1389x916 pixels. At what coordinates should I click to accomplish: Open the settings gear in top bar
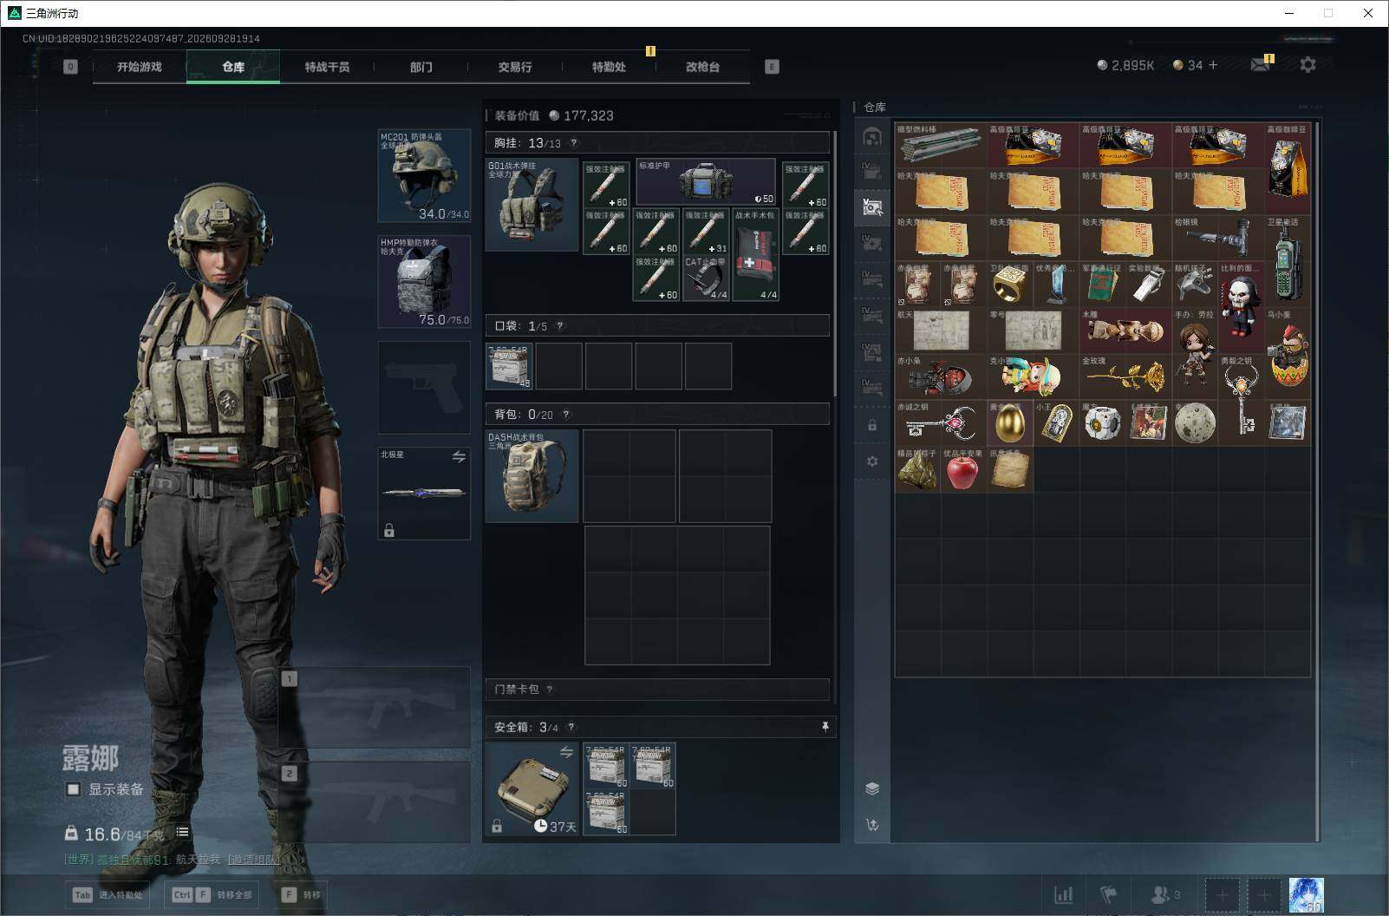click(x=1307, y=65)
